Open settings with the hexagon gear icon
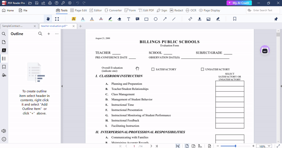The image size is (282, 148). pos(70,3)
